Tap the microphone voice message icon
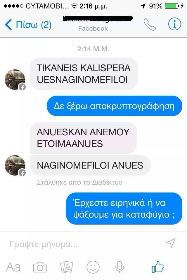This screenshot has width=187, height=280. click(x=120, y=267)
